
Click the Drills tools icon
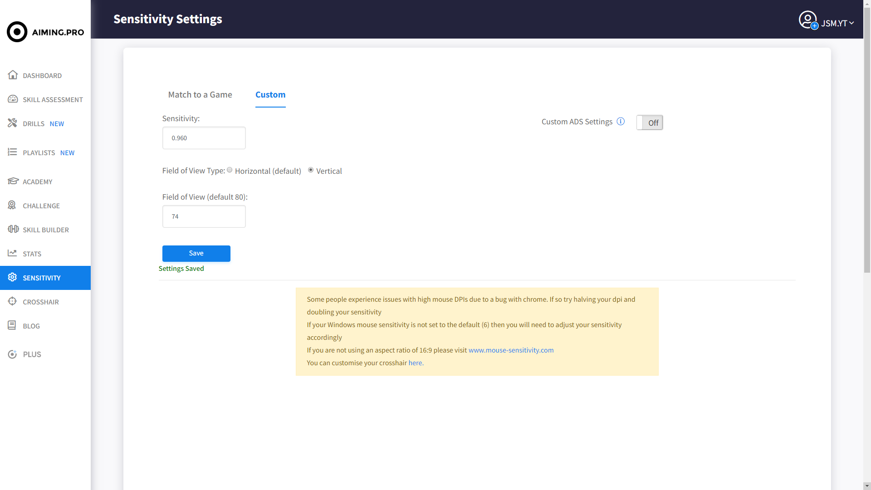[x=13, y=123]
